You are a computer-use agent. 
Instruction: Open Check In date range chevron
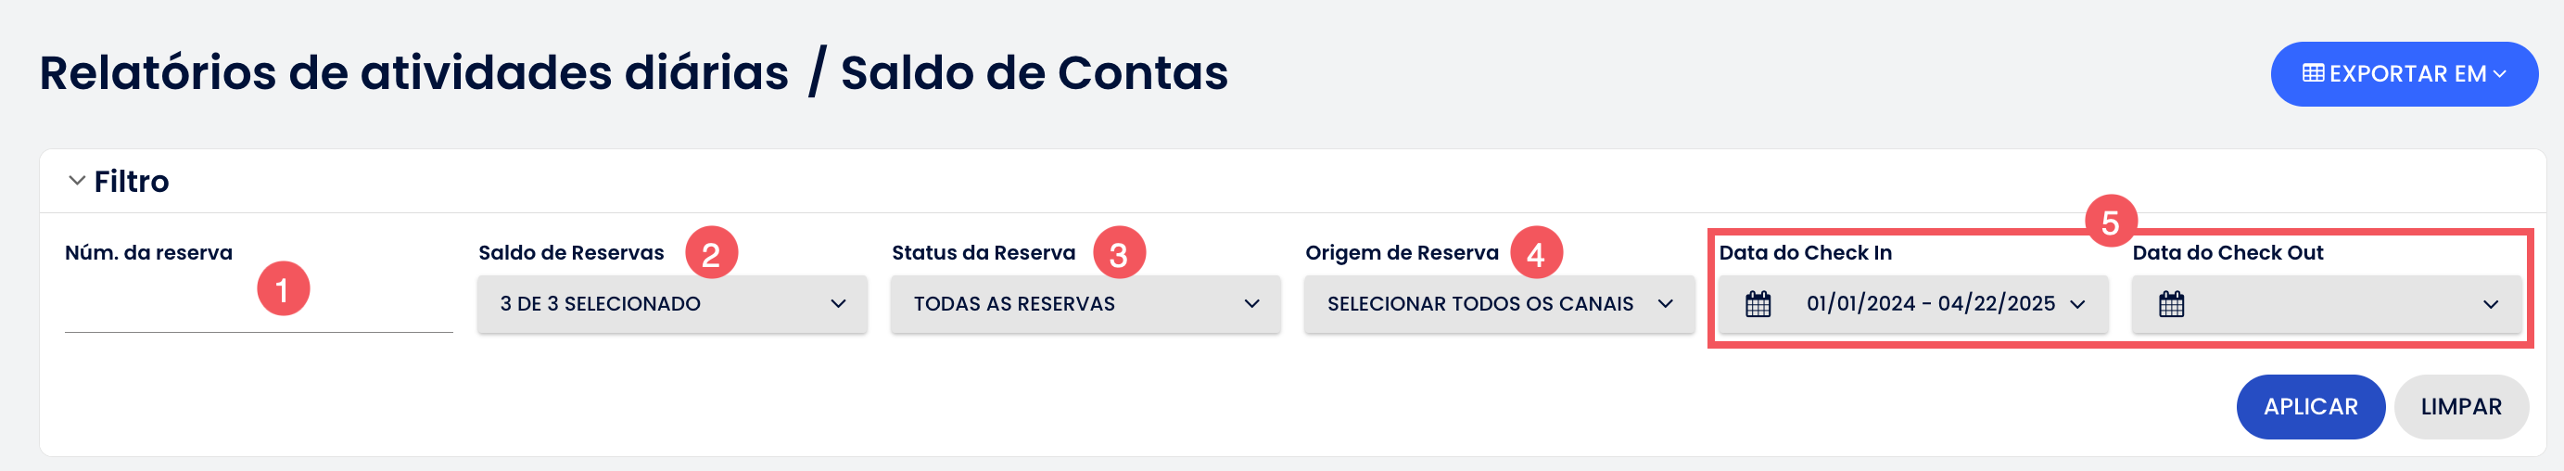(x=2077, y=304)
